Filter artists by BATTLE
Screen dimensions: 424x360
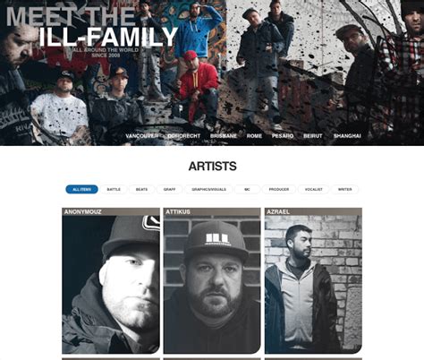[x=114, y=189]
